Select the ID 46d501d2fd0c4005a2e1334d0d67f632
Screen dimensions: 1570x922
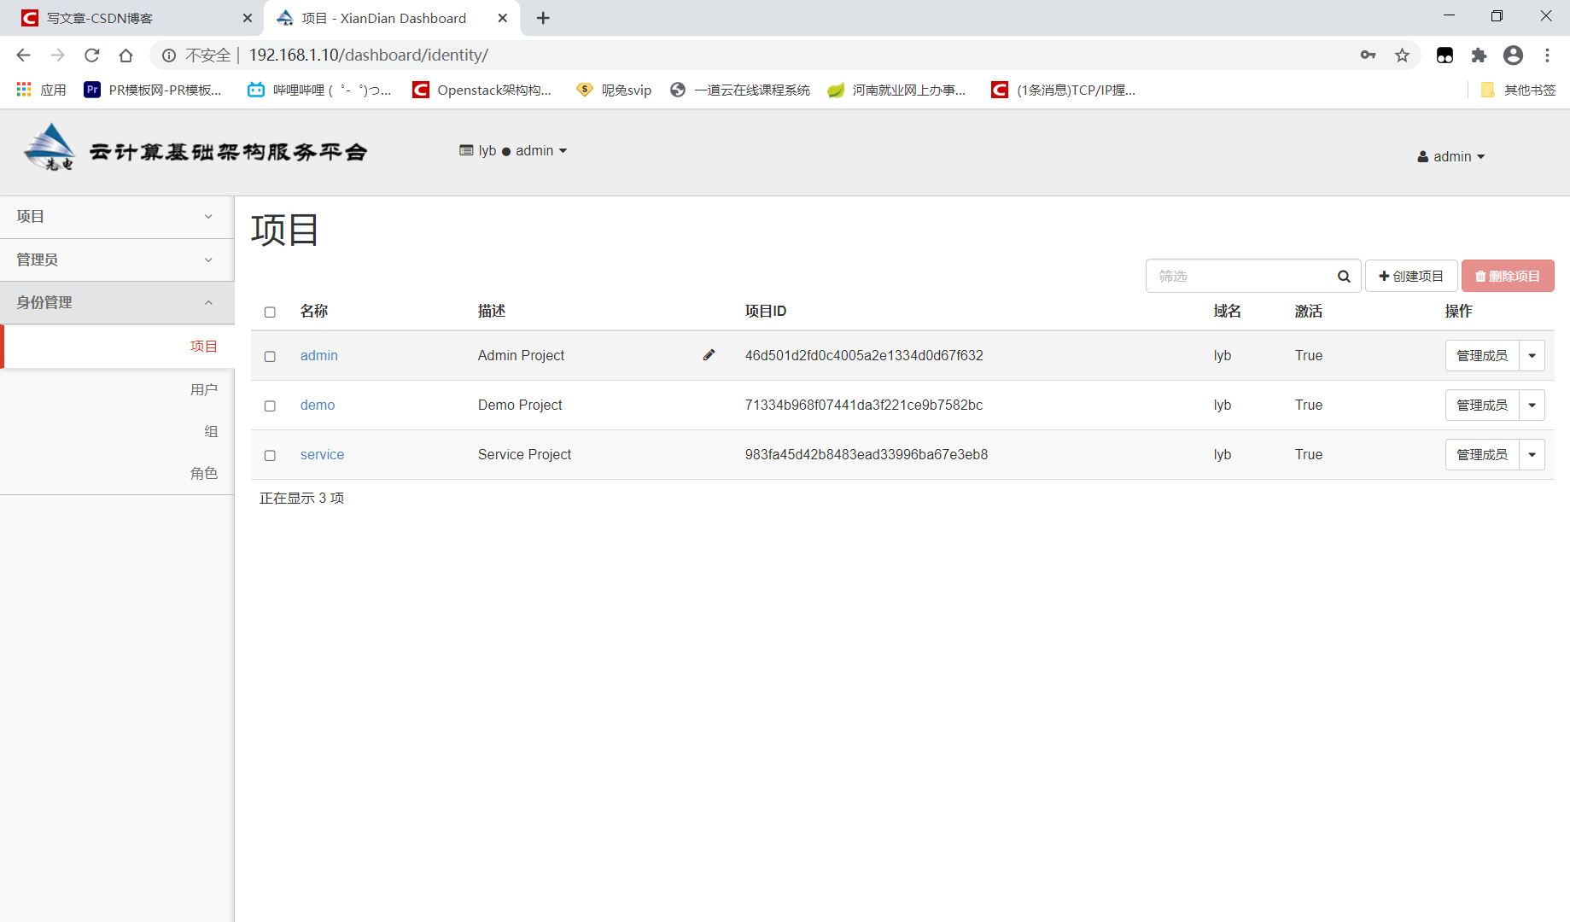(x=864, y=356)
